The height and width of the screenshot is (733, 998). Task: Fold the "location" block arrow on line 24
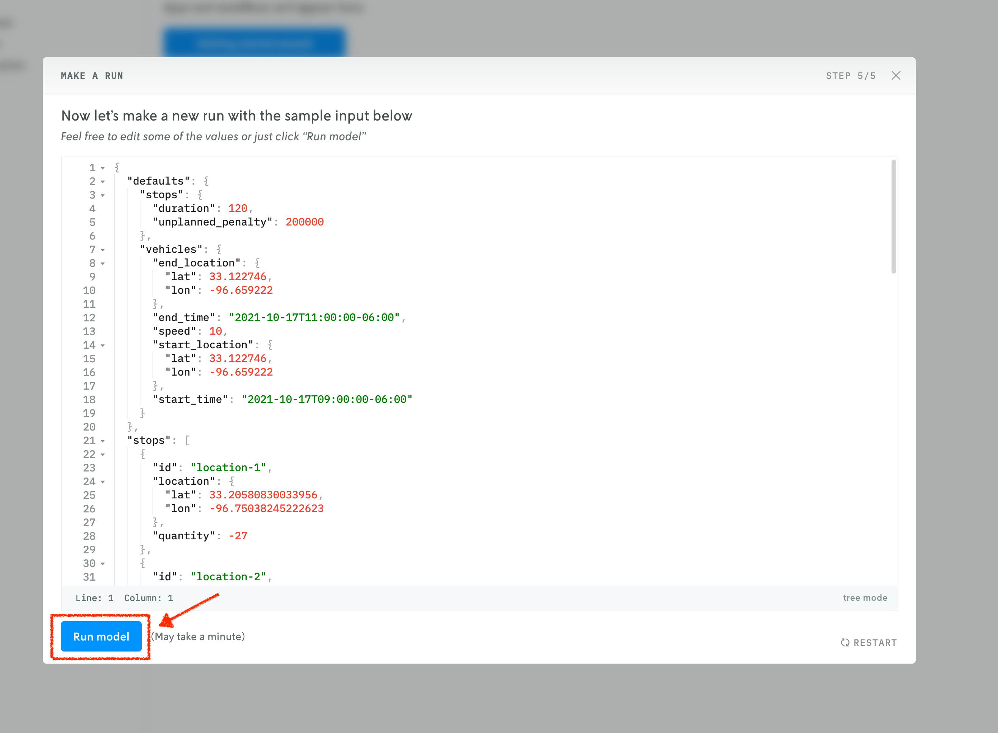point(103,482)
